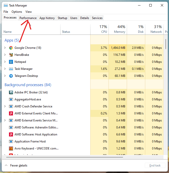The image size is (169, 173).
Task: Click the AMD External Events Client icon
Action: tap(11, 113)
